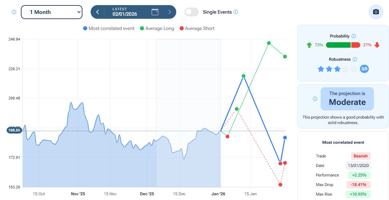Click info icon next to Probability

[354, 36]
